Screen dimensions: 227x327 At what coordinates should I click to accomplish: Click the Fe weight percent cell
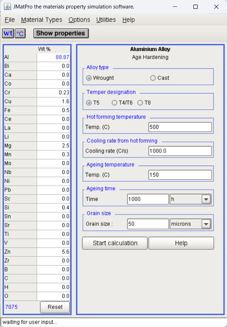click(53, 110)
